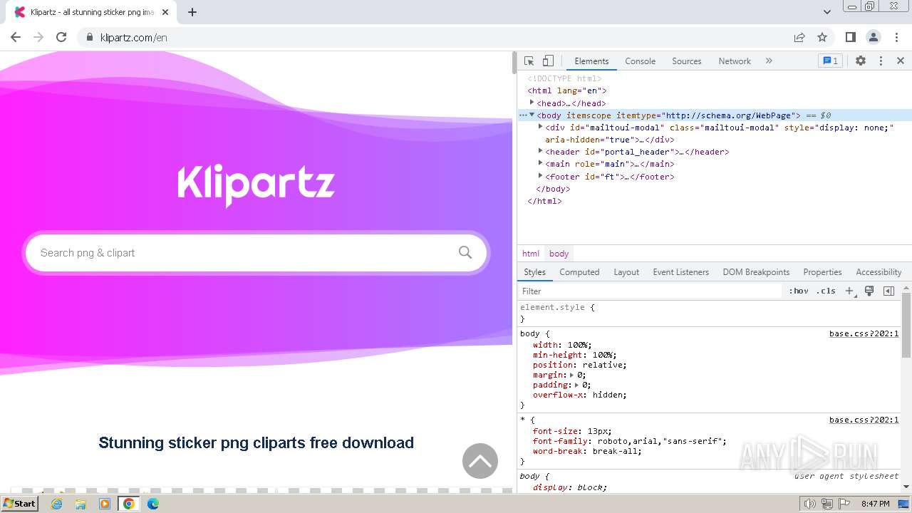912x513 pixels.
Task: Go back in browser history
Action: tap(16, 37)
